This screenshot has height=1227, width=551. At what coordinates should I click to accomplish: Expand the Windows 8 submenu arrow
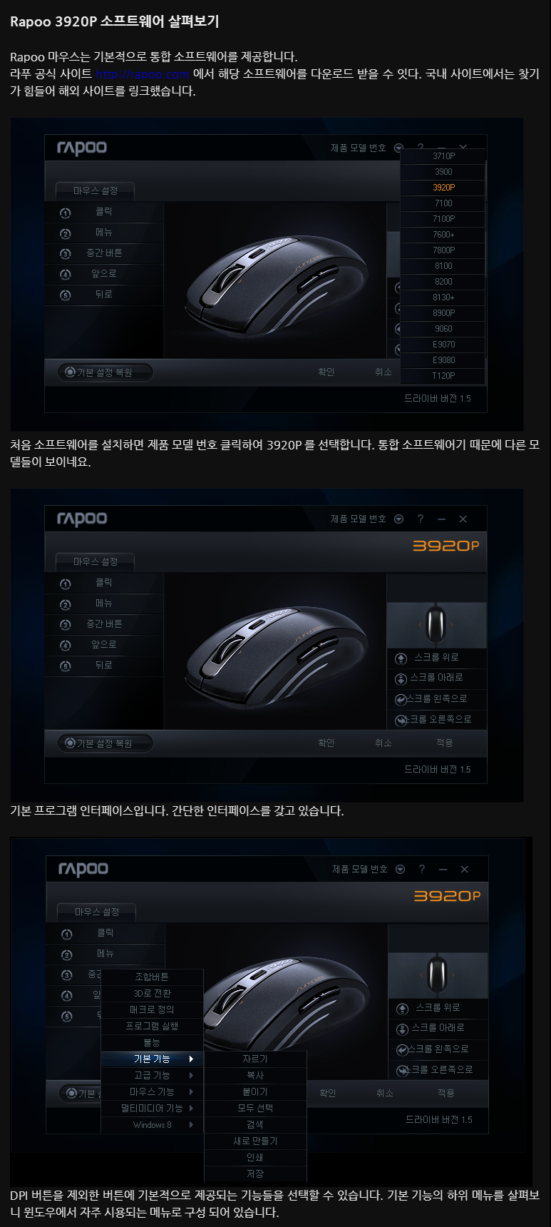click(191, 1125)
